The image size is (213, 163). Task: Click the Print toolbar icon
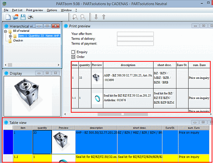click(31, 17)
